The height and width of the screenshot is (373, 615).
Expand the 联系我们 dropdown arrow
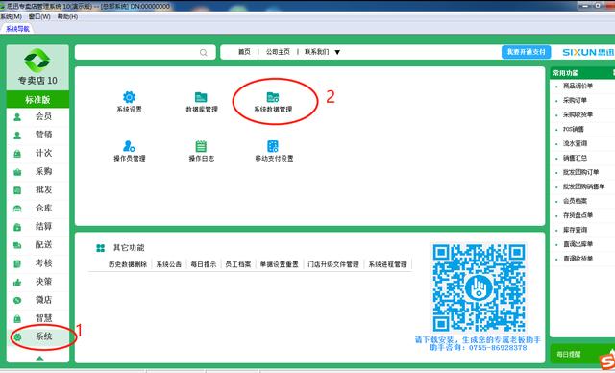tap(337, 52)
